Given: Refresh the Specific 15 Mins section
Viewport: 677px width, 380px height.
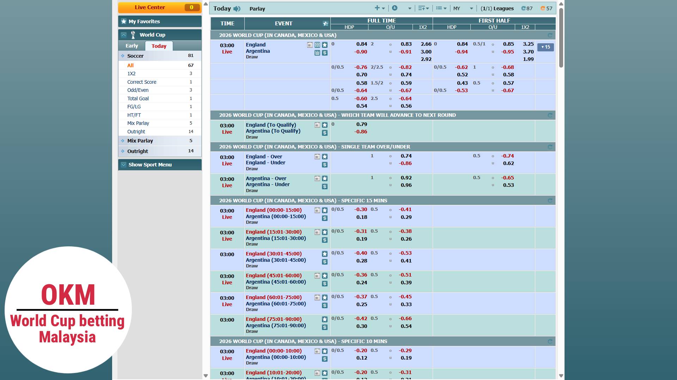Looking at the screenshot, I should pos(550,201).
